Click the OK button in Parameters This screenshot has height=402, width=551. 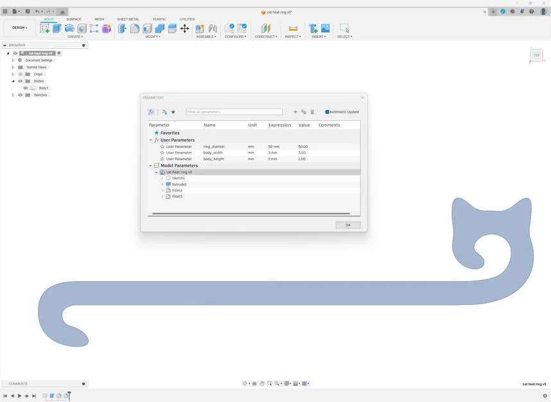[x=347, y=225]
